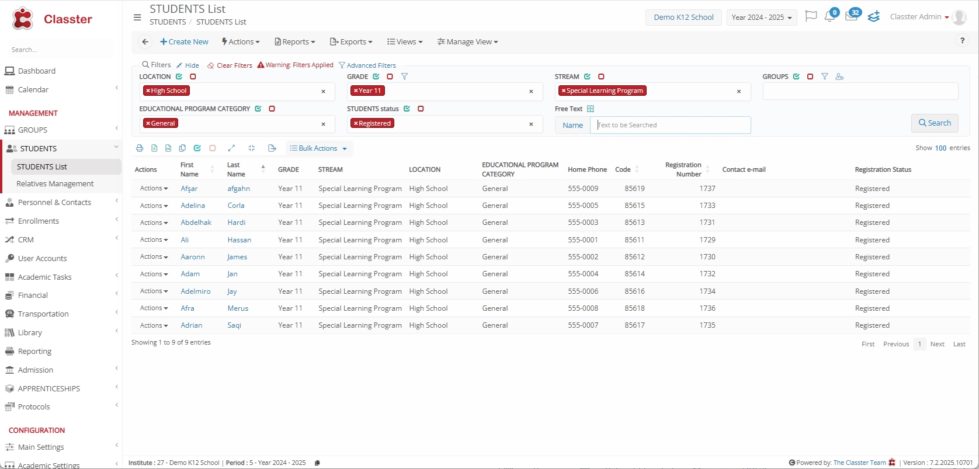Screen dimensions: 979x469
Task: Check the select-all rows icon in the table toolbar
Action: coord(197,148)
